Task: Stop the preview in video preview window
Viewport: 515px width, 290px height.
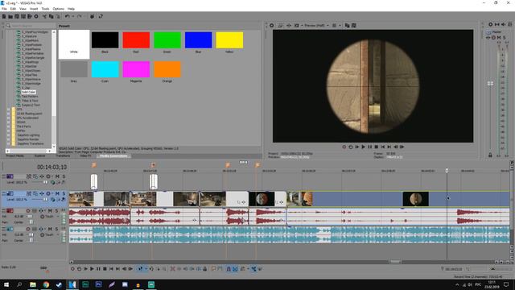Action: pyautogui.click(x=377, y=147)
